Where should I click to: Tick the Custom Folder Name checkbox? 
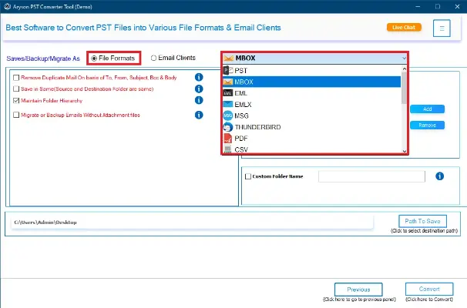[x=248, y=176]
